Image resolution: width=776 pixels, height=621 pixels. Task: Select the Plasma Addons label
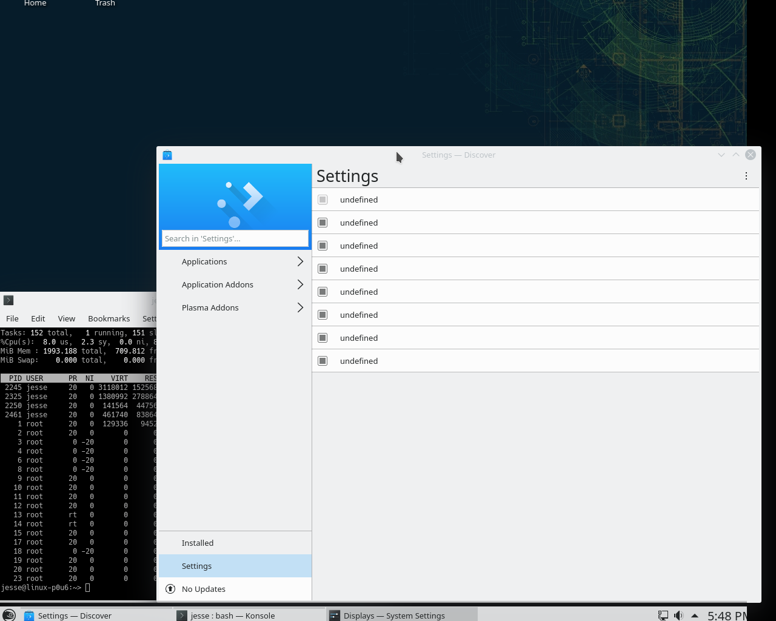210,307
